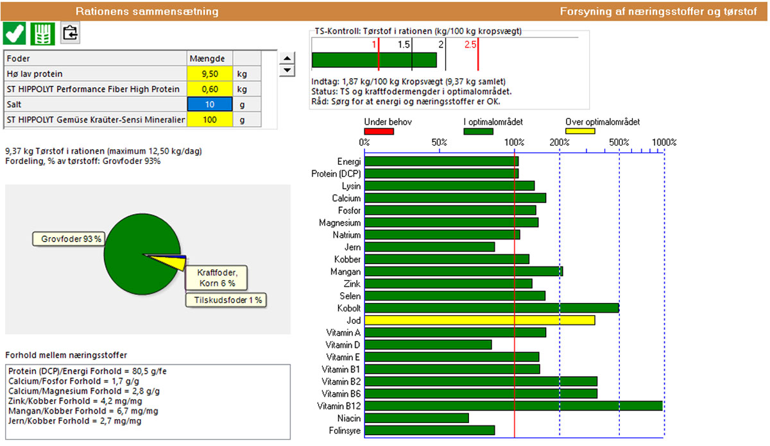This screenshot has width=770, height=446.
Task: Click the green TS-Kontroll dry matter bar
Action: tap(373, 60)
